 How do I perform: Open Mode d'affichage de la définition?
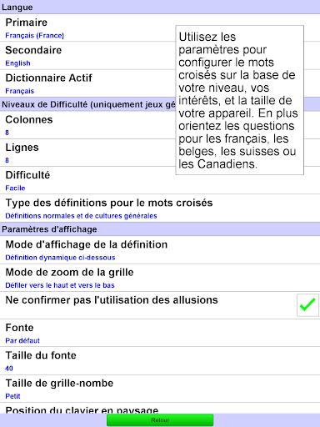[160, 250]
